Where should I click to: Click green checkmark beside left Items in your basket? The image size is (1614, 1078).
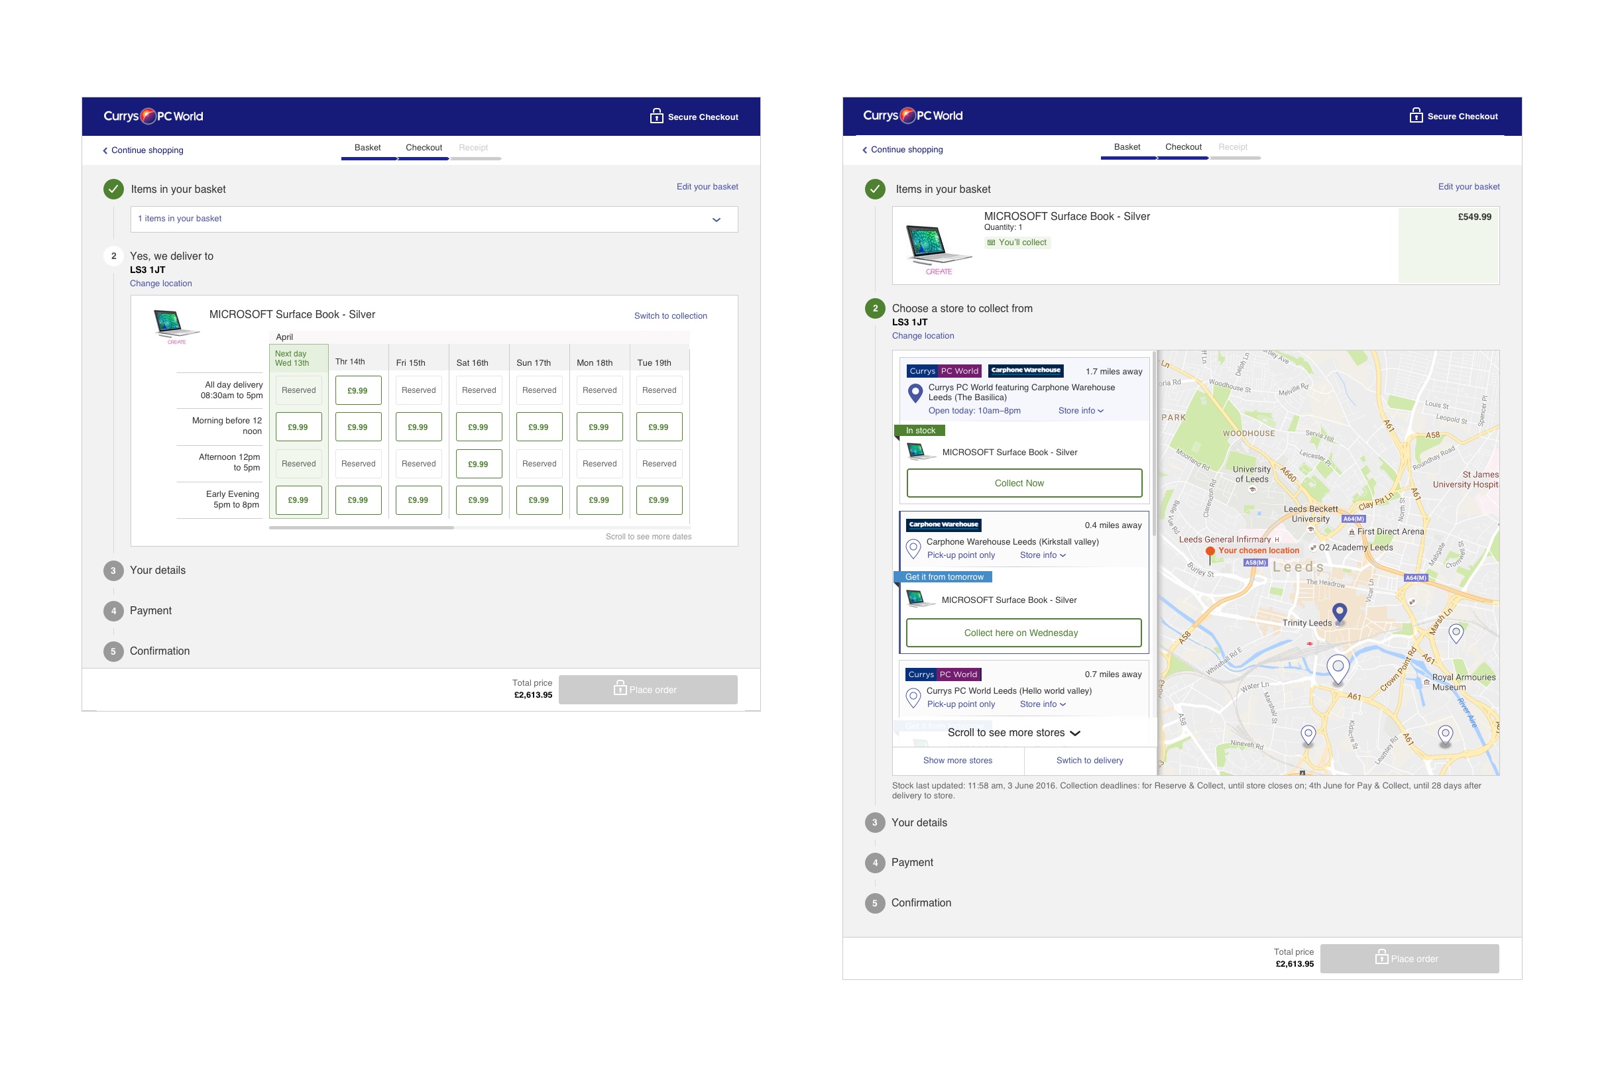click(113, 189)
